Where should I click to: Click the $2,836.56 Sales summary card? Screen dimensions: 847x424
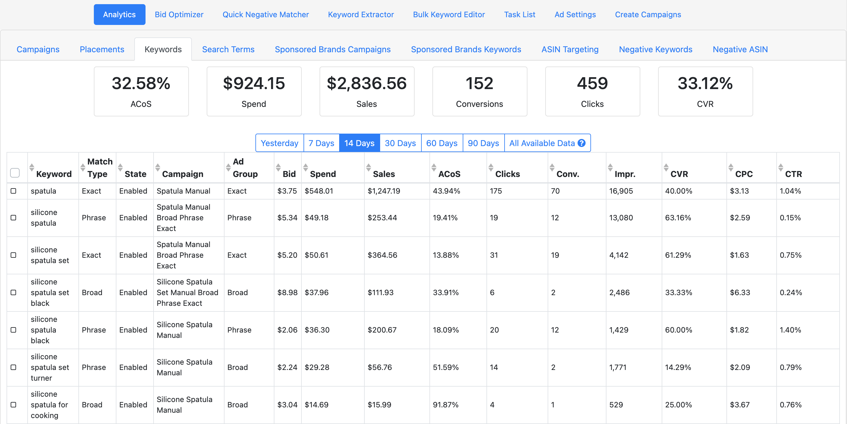click(366, 91)
